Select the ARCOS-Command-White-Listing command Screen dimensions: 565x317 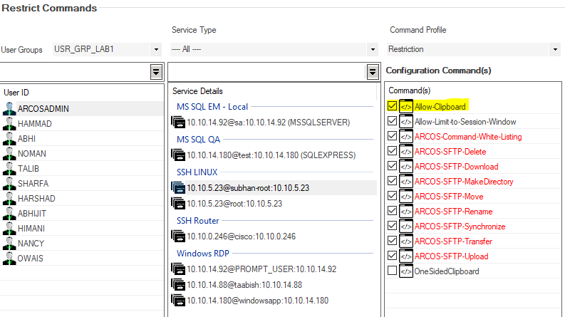(468, 137)
